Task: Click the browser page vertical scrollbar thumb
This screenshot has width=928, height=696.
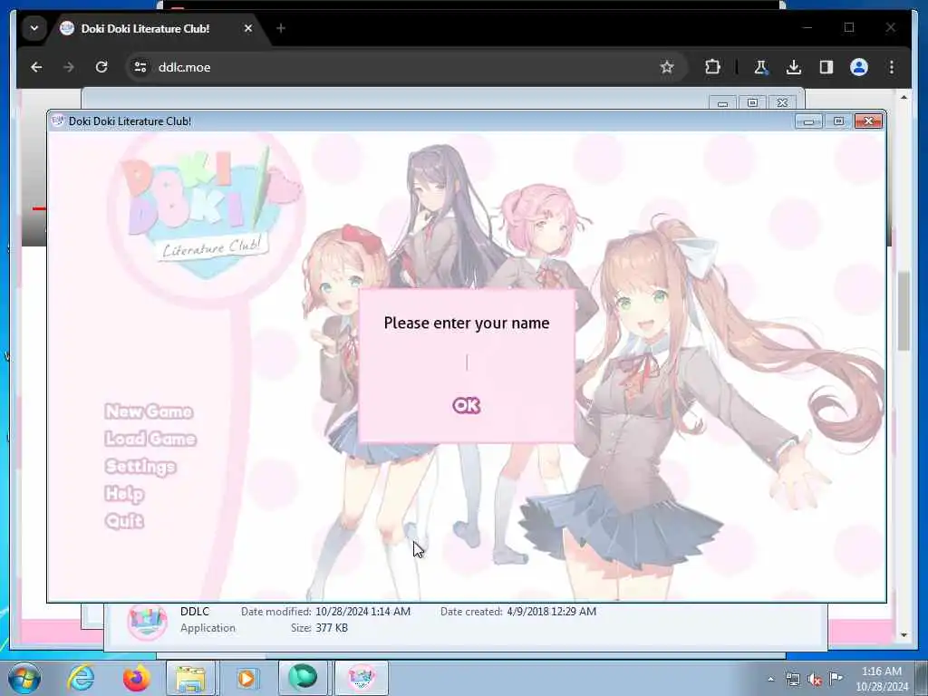Action: (x=904, y=311)
